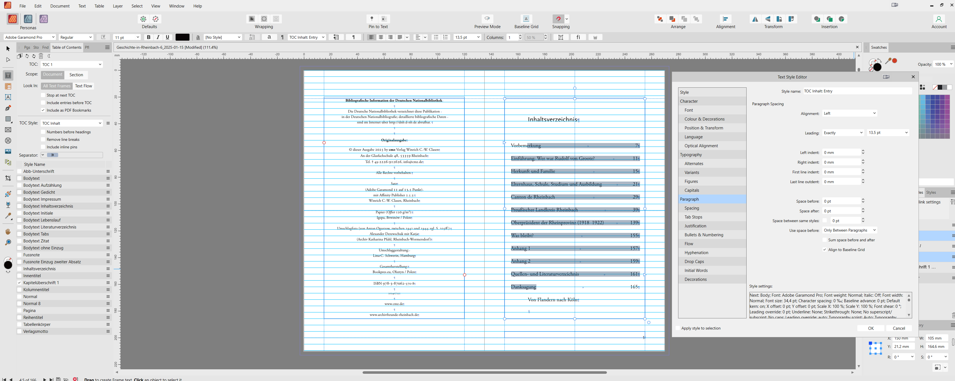Open Alignment dropdown in Style Editor
This screenshot has width=955, height=381.
click(x=850, y=114)
